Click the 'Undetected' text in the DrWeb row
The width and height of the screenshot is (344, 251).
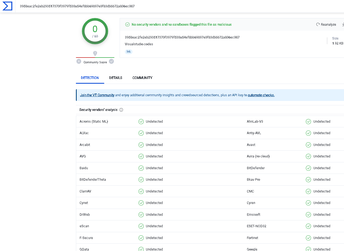pos(154,215)
